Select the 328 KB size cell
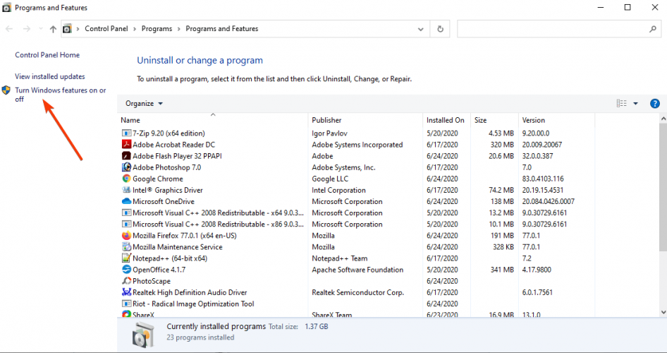Viewport: 667px width, 353px height. tap(503, 247)
